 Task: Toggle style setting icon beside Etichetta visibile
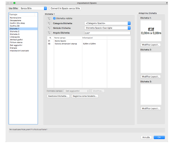(x=49, y=19)
